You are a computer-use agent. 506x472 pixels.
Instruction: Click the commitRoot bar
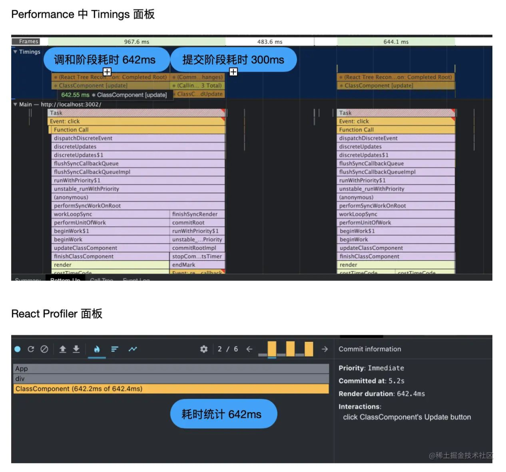click(197, 222)
